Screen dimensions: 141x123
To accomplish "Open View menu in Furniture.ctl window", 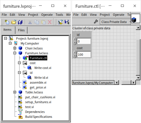I will click(93, 15).
